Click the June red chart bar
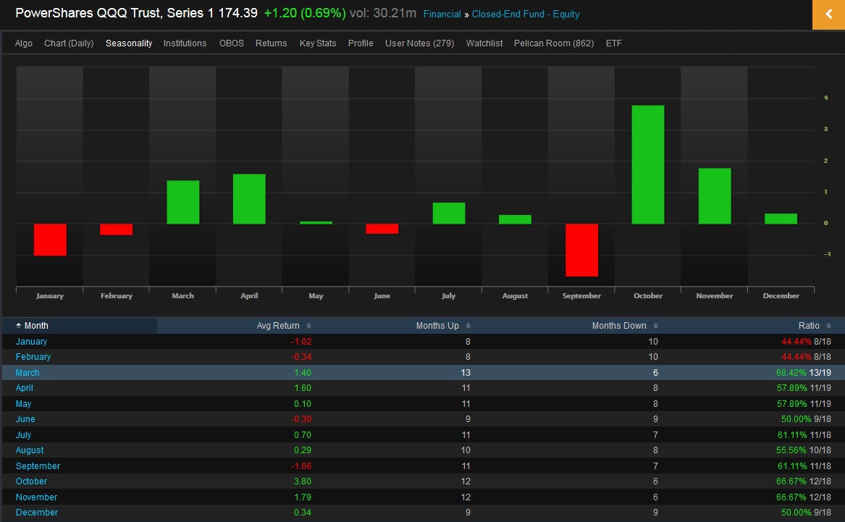845x522 pixels. pos(382,229)
